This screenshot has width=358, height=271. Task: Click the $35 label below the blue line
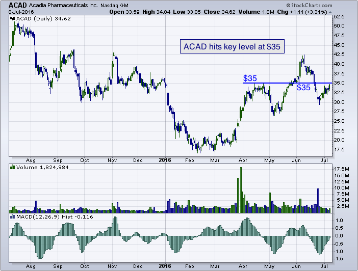click(303, 88)
